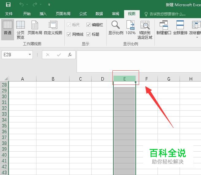Click the fx Insert Function icon
The height and width of the screenshot is (175, 201).
[70, 55]
